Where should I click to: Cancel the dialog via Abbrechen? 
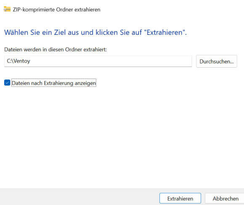225,198
